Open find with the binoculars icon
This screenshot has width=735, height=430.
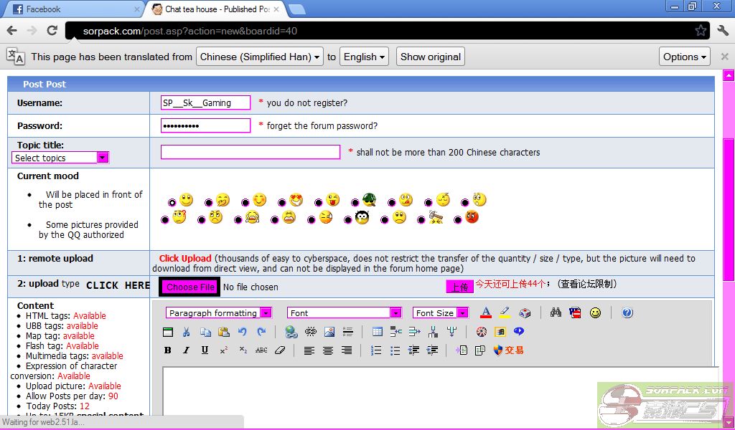[x=556, y=313]
